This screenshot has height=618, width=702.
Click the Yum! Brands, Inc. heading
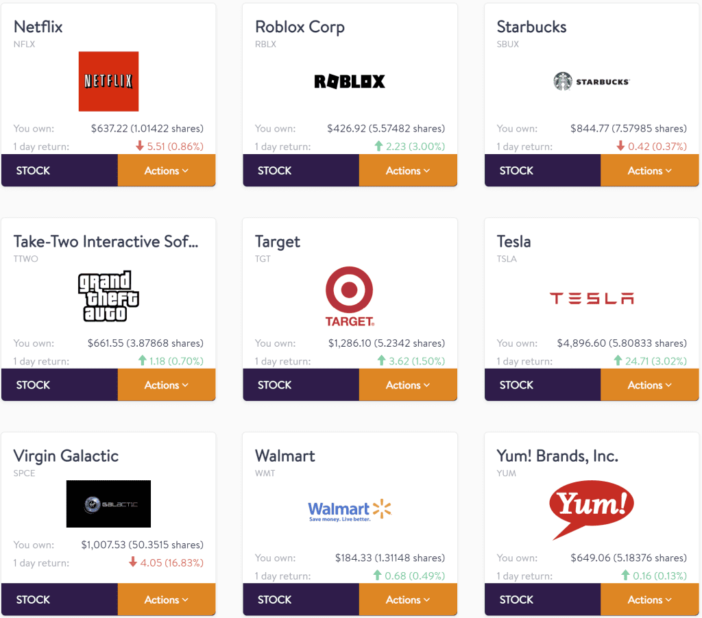(x=557, y=456)
